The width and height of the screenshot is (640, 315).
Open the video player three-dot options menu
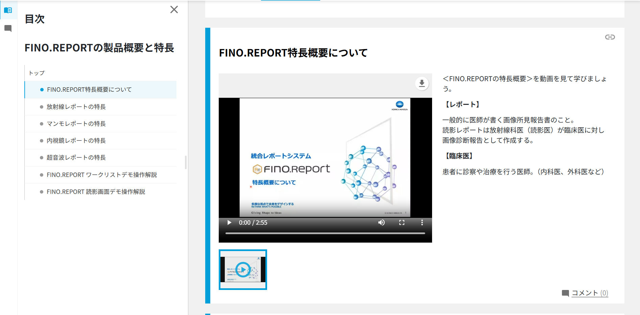pos(422,222)
